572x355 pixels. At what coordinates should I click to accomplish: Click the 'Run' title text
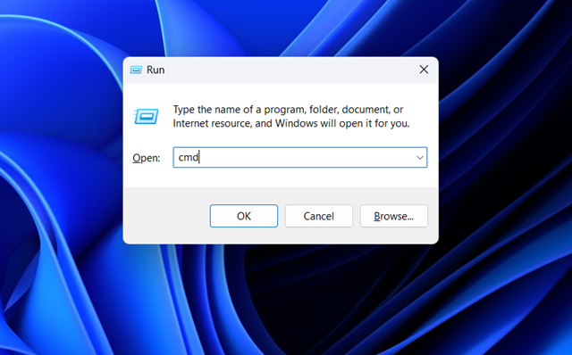pos(156,70)
